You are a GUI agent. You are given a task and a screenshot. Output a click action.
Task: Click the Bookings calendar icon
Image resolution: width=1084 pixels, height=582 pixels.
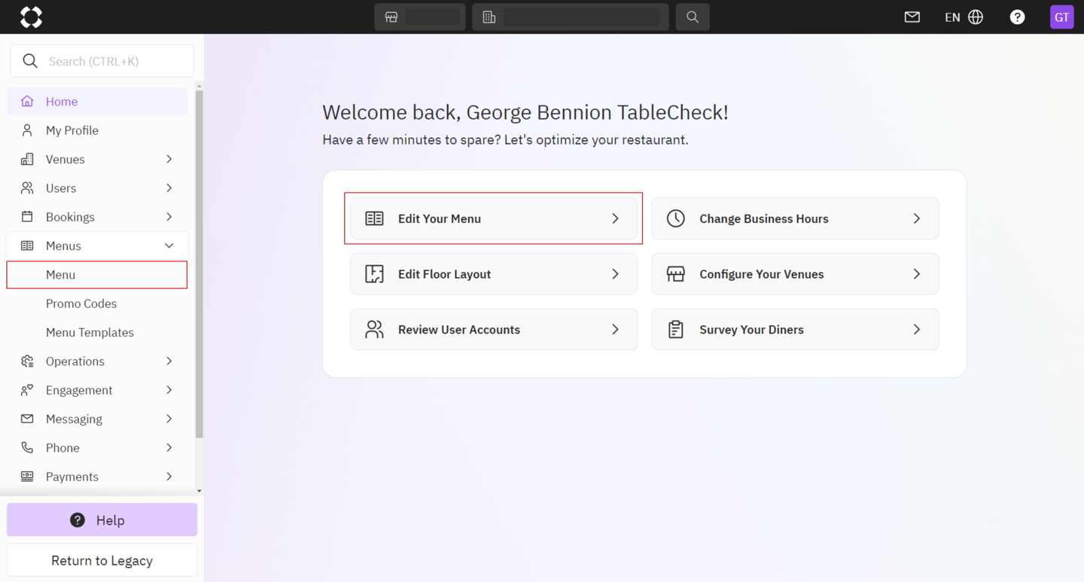tap(27, 217)
